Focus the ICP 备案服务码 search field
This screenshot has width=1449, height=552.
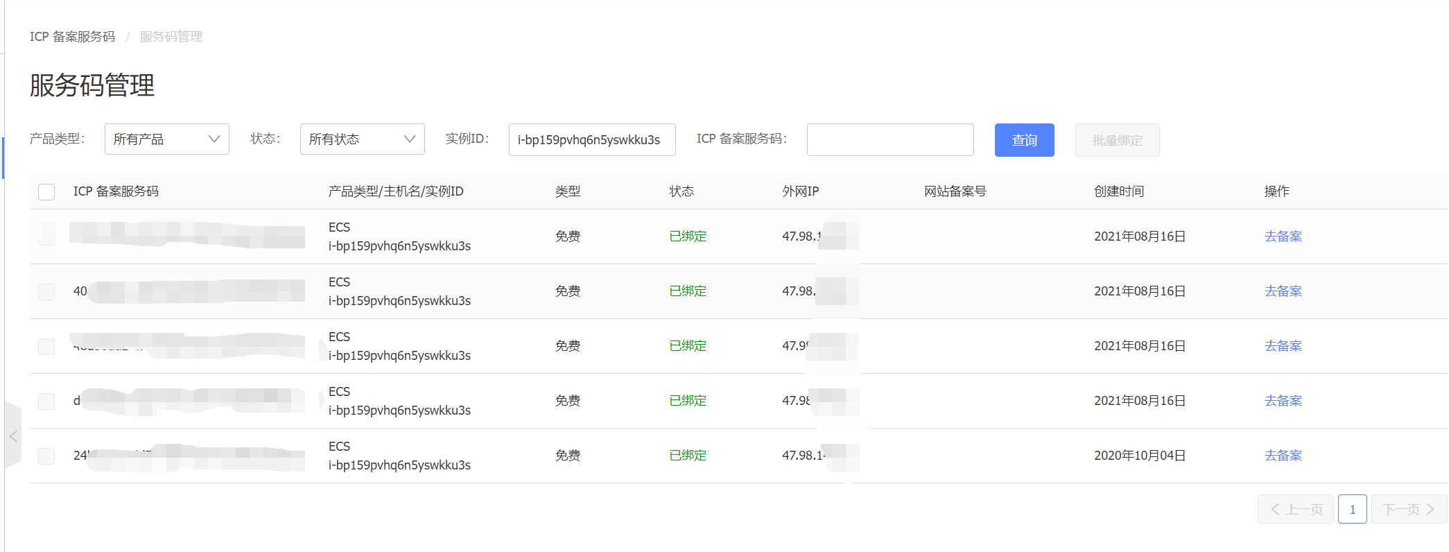click(x=890, y=140)
